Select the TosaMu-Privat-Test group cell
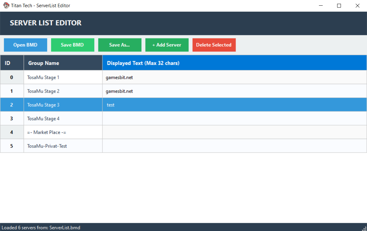367x231 pixels. (x=63, y=146)
